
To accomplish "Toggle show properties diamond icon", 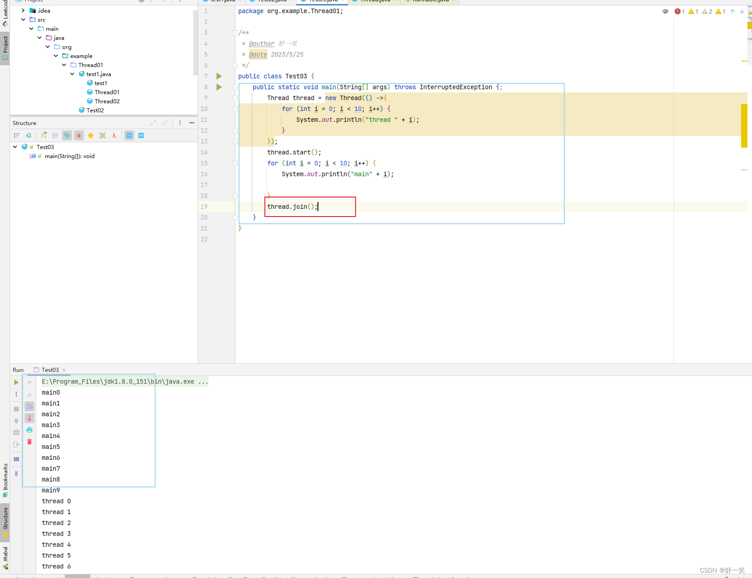I will (x=91, y=135).
